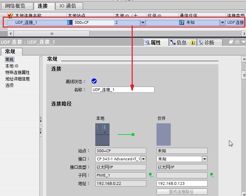Open the IO 通信 tab
This screenshot has height=196, width=246.
click(x=69, y=6)
